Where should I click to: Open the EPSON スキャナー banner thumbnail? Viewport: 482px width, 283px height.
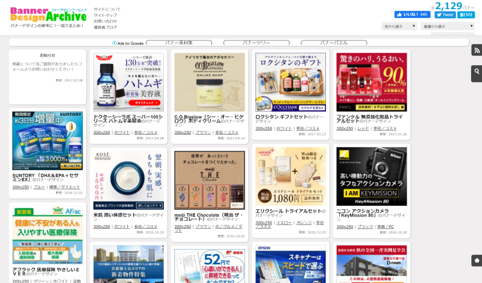coord(290,264)
